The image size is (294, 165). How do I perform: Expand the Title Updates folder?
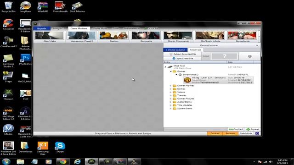[x=170, y=105]
